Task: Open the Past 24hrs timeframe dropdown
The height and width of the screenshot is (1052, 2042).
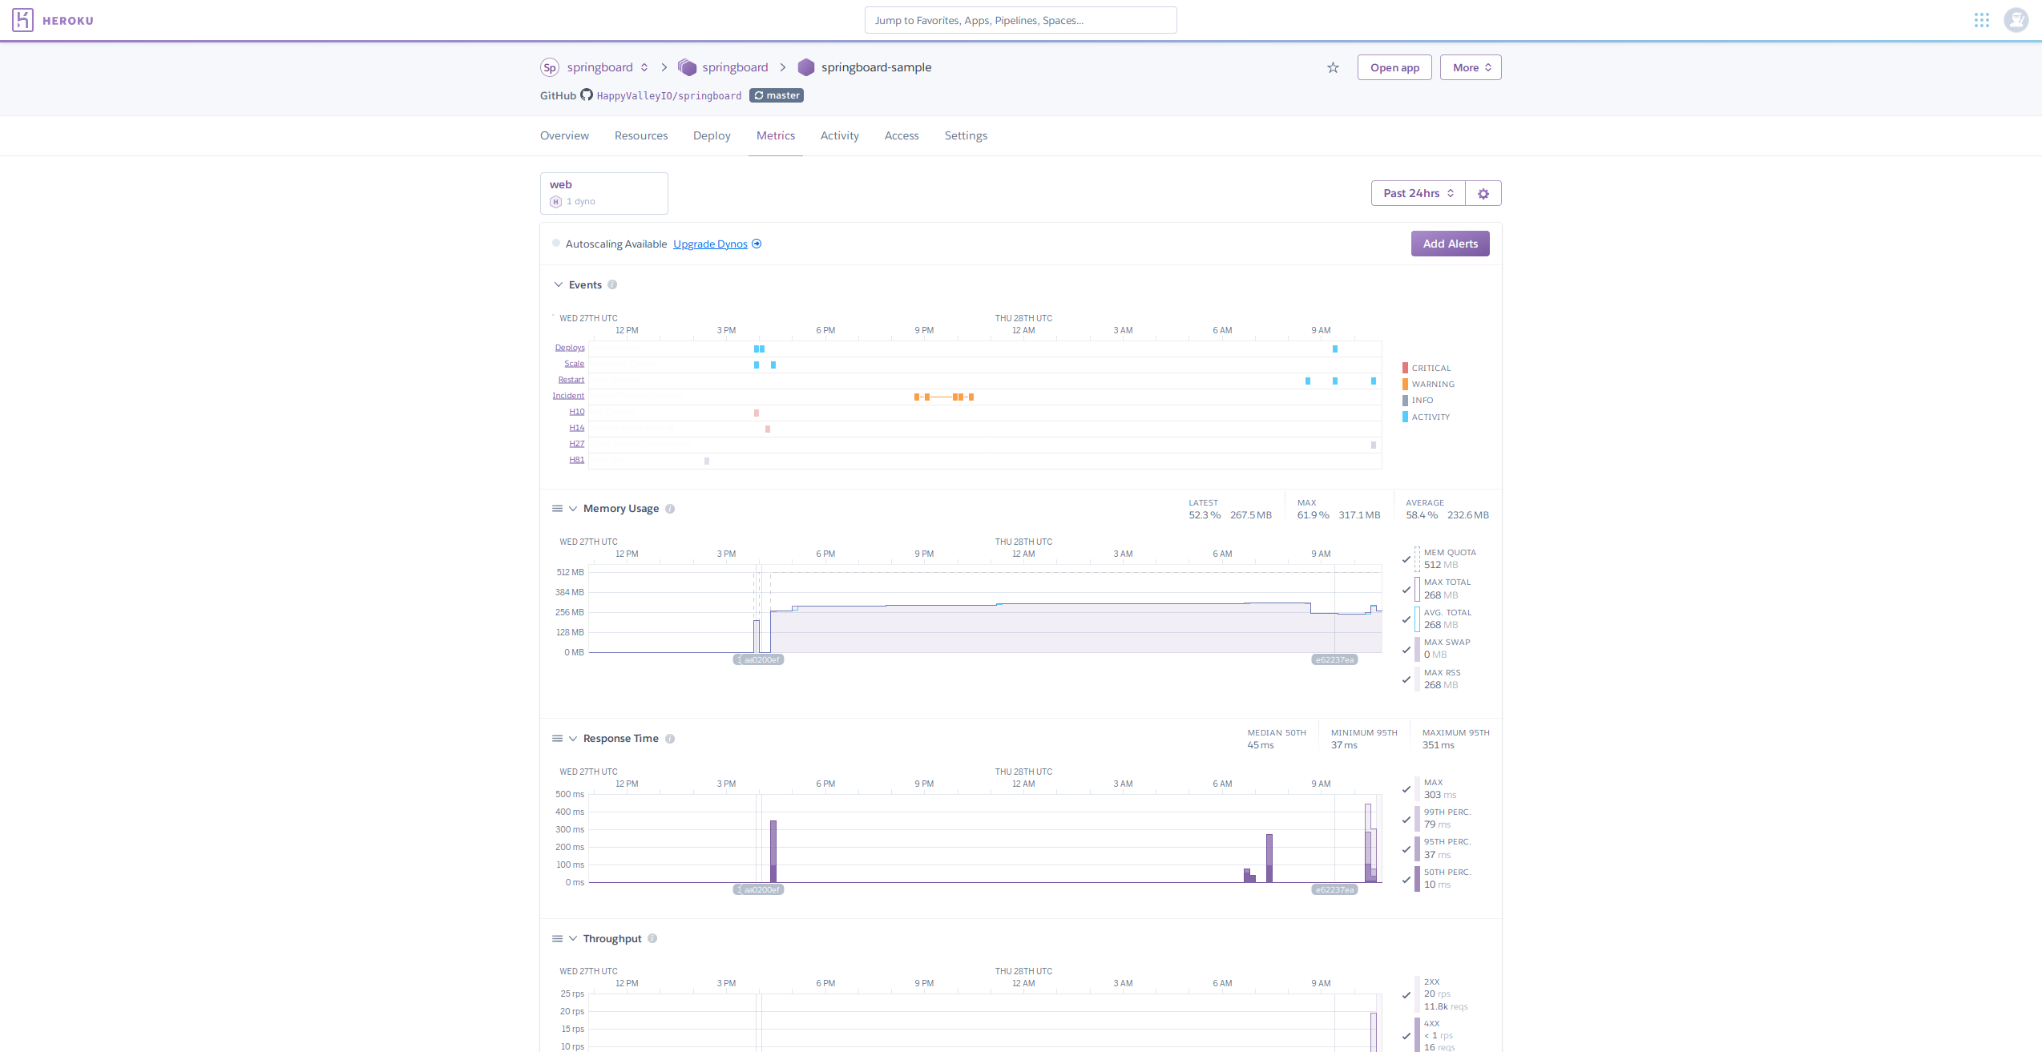Action: (x=1419, y=193)
